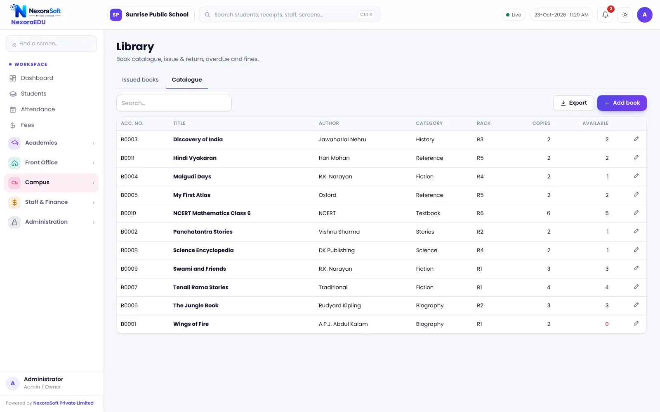Expand the Academics menu group

pos(51,143)
